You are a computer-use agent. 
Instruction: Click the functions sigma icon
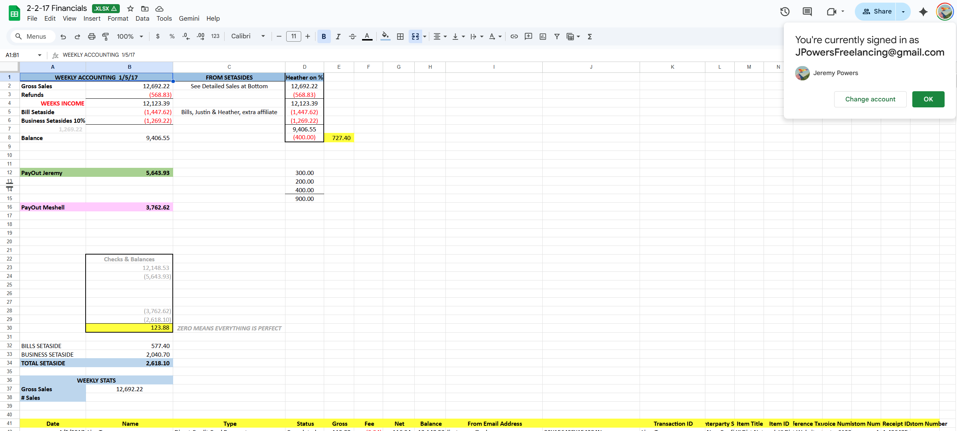pyautogui.click(x=590, y=36)
